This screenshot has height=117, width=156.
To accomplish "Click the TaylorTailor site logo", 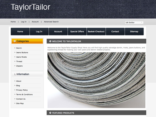I will click(31, 7).
